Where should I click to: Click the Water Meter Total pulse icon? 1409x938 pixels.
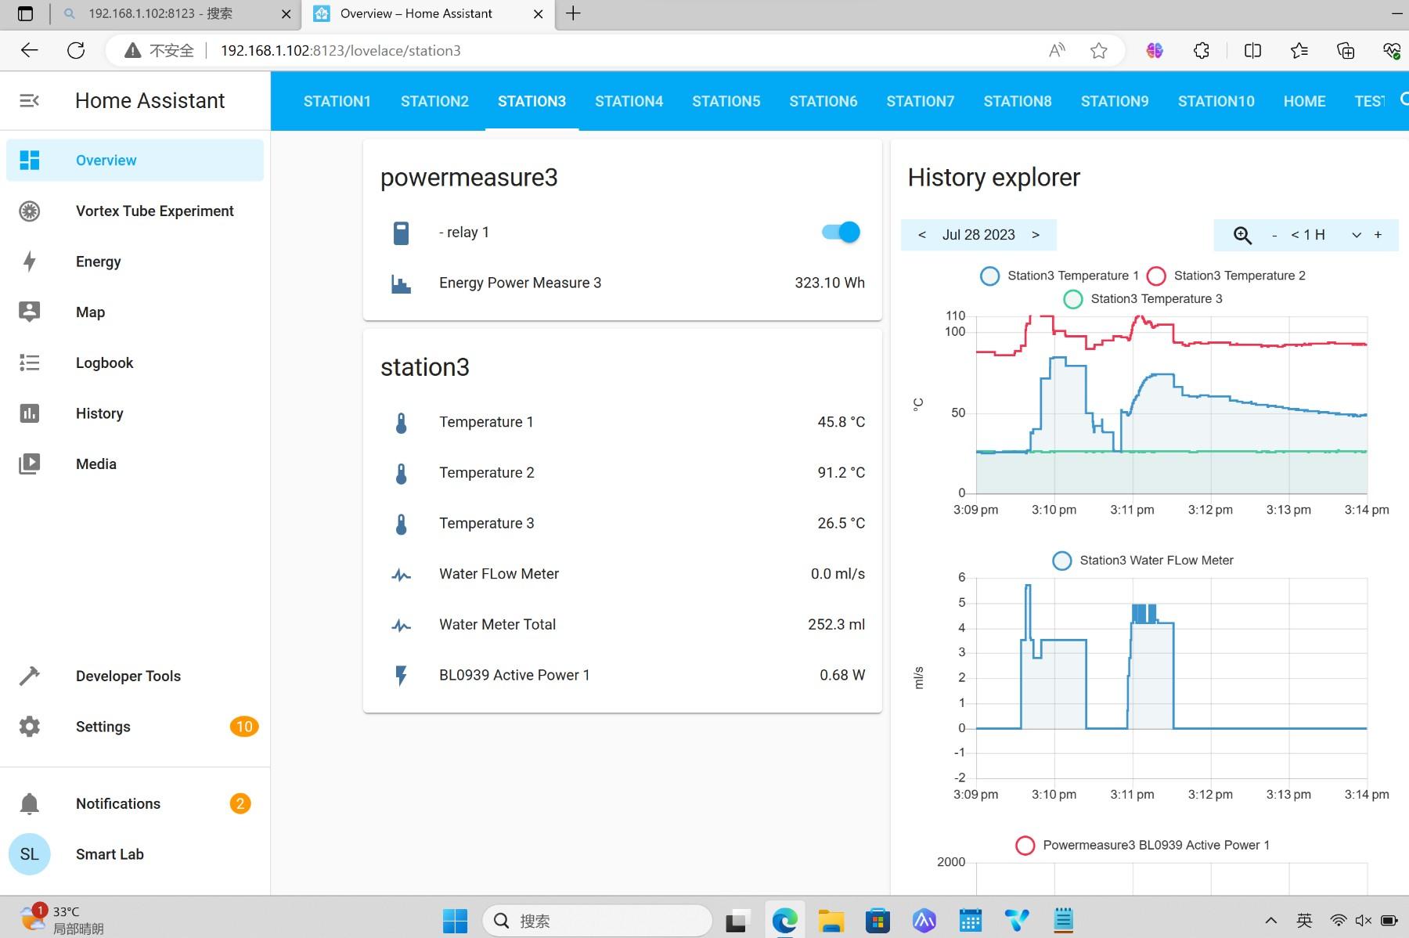tap(401, 625)
